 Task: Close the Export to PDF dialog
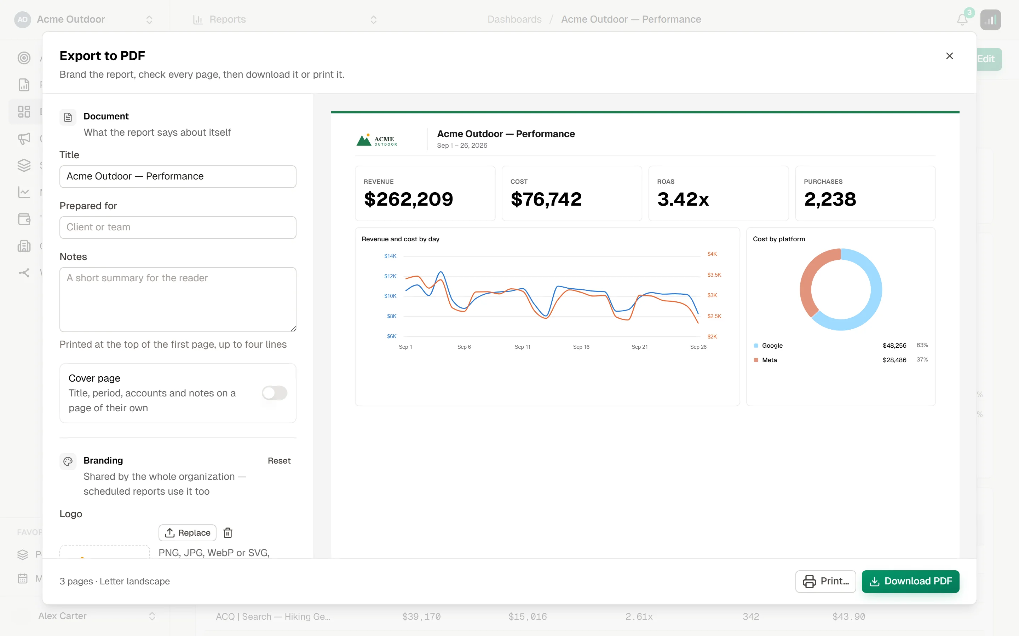(x=949, y=56)
